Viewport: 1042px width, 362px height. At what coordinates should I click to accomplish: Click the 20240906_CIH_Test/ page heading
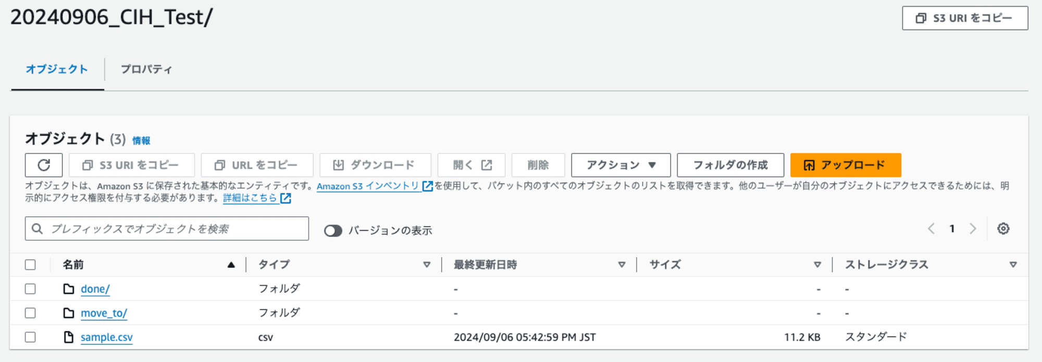point(111,18)
